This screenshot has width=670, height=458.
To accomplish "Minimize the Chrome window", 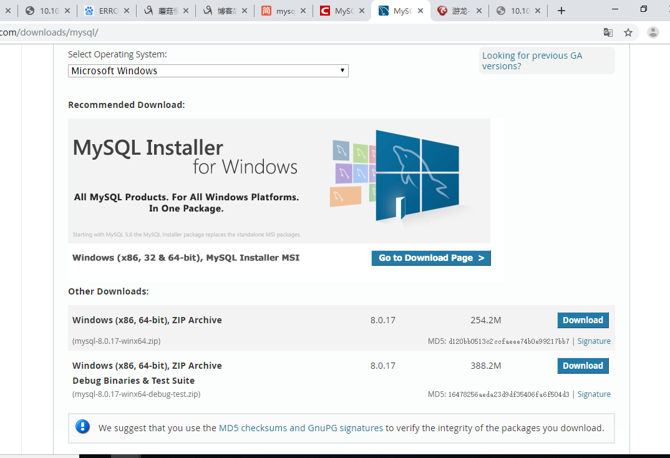I will click(615, 9).
